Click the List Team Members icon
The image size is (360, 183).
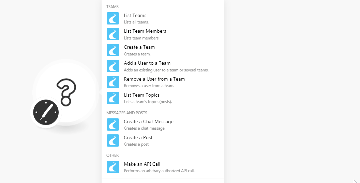(113, 34)
